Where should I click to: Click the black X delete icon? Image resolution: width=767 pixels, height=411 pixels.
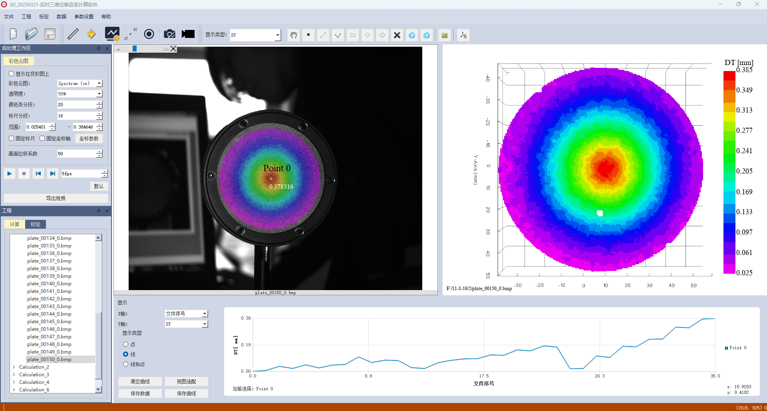point(397,35)
